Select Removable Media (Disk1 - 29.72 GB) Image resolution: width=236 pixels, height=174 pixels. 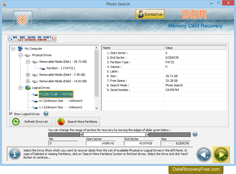click(x=63, y=62)
